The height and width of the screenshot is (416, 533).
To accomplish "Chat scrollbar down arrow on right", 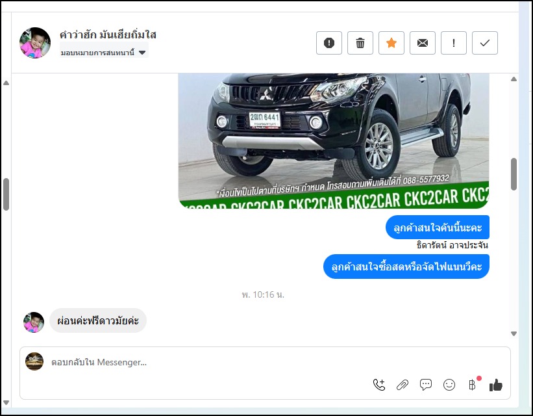I will (x=514, y=333).
